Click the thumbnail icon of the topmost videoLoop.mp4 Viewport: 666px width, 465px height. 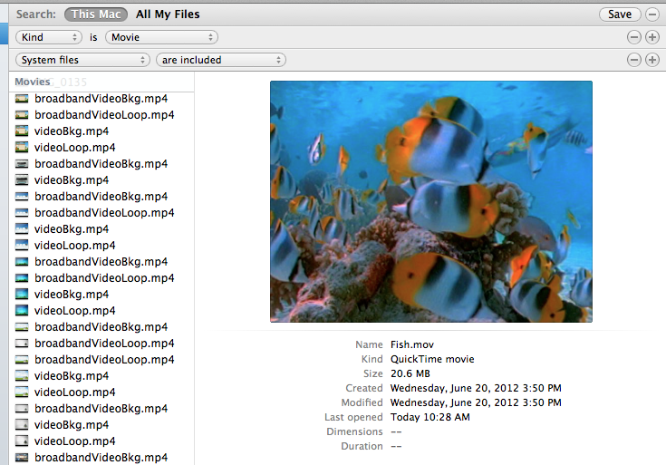coord(22,147)
